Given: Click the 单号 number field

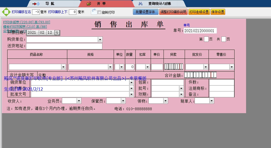Looking at the screenshot, I should point(200,31).
